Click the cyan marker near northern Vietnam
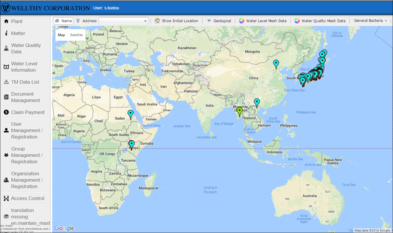393x233 pixels. coord(257,103)
